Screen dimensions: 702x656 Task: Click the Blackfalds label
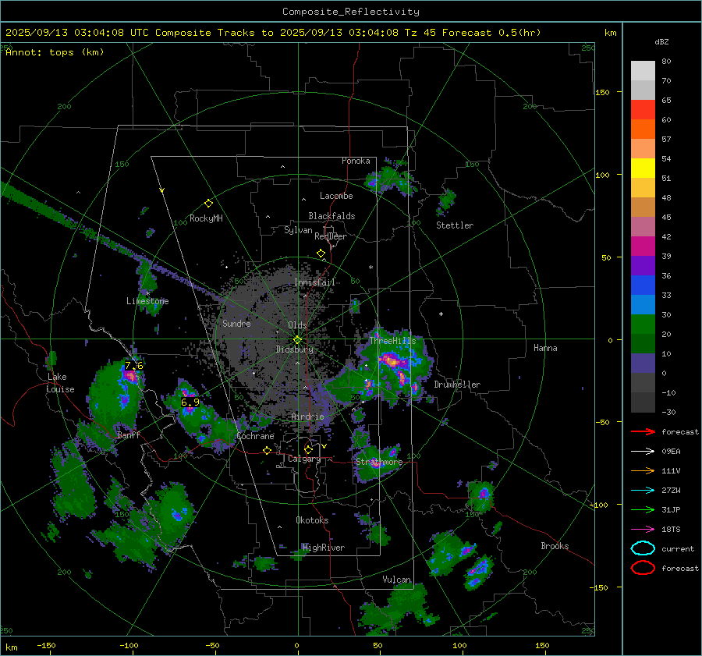331,216
